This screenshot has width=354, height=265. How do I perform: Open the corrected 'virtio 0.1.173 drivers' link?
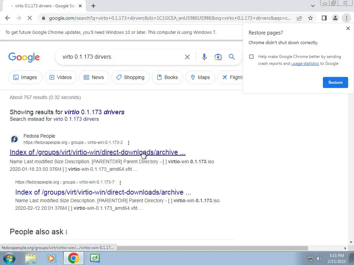(x=94, y=112)
